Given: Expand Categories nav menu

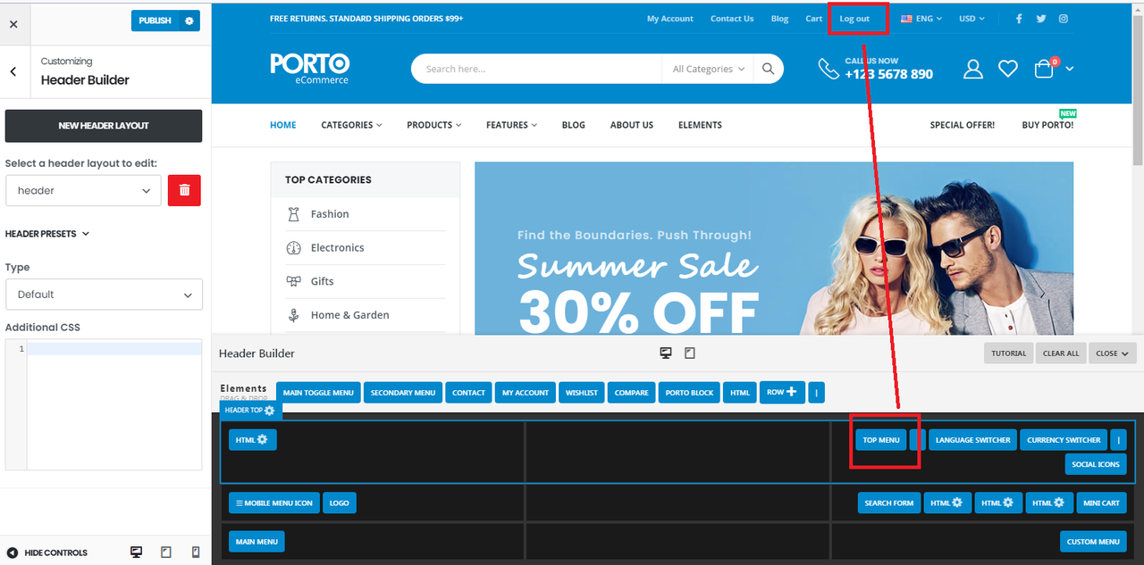Looking at the screenshot, I should 351,125.
